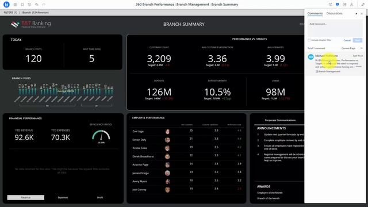Click the 70.3K YTD expenses value
The height and width of the screenshot is (207, 368).
[x=60, y=137]
